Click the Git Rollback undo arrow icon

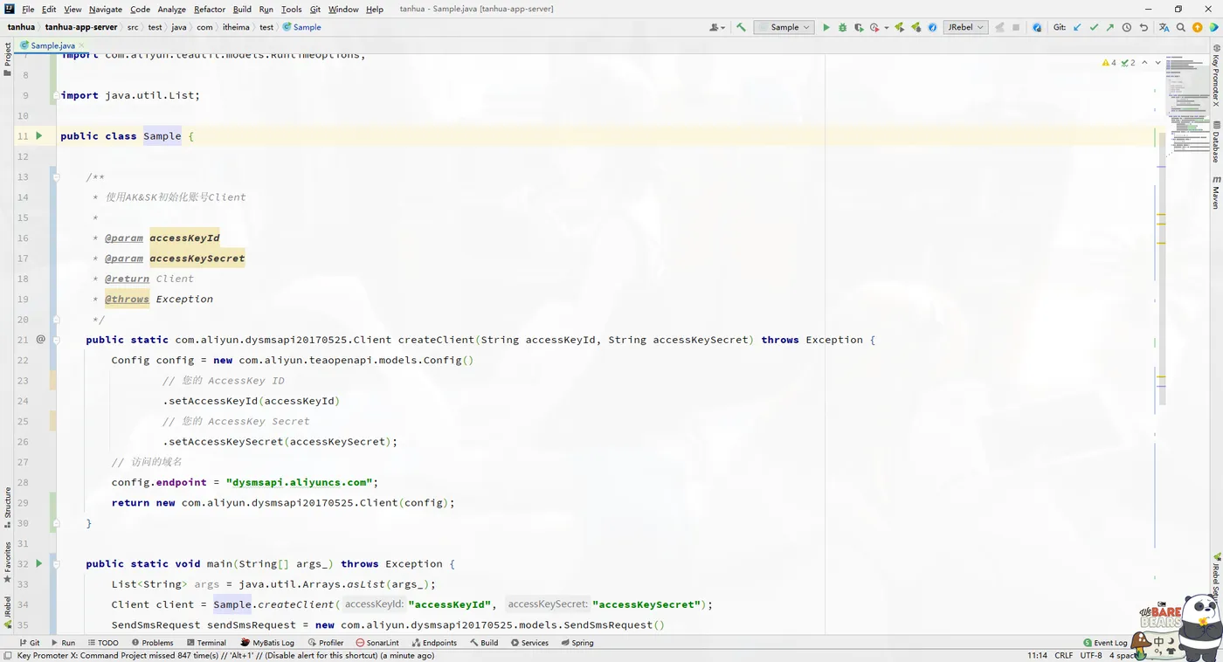click(1144, 27)
